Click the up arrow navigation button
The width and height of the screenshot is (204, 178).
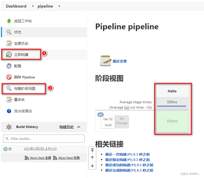92,158
